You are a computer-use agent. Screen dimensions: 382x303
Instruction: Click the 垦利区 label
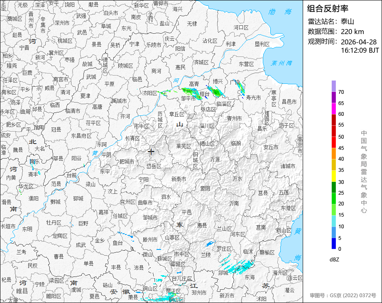point(262,44)
